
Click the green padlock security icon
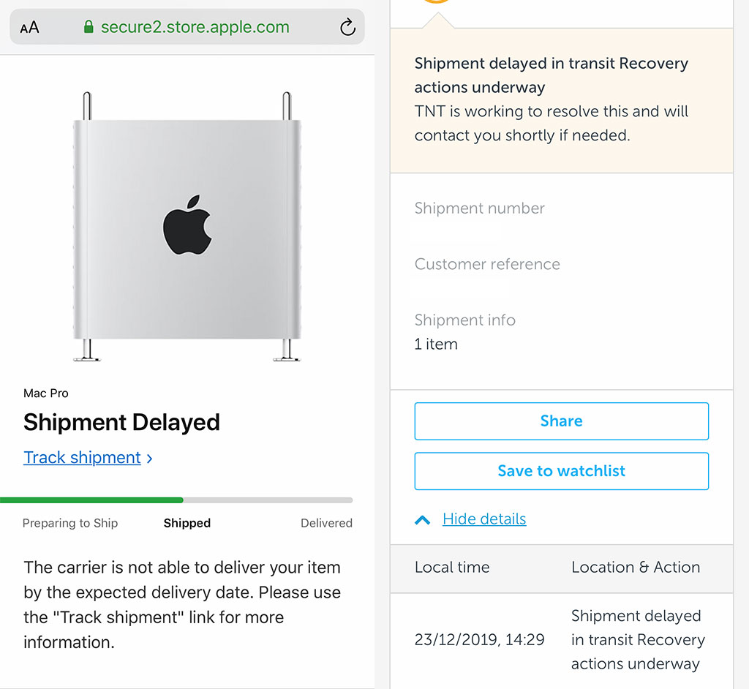89,28
